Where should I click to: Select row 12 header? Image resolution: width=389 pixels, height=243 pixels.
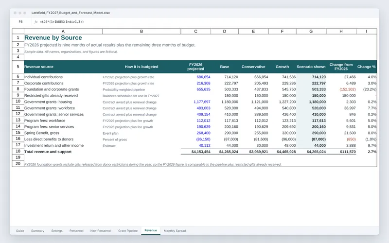(x=18, y=114)
